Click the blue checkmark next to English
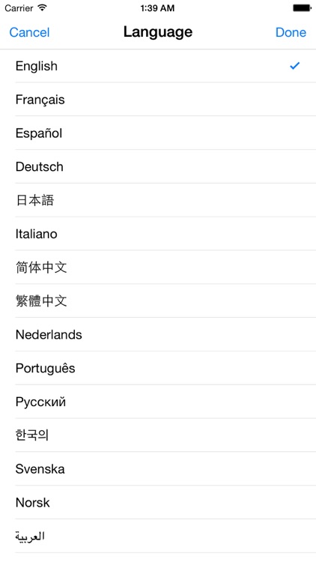 tap(294, 66)
